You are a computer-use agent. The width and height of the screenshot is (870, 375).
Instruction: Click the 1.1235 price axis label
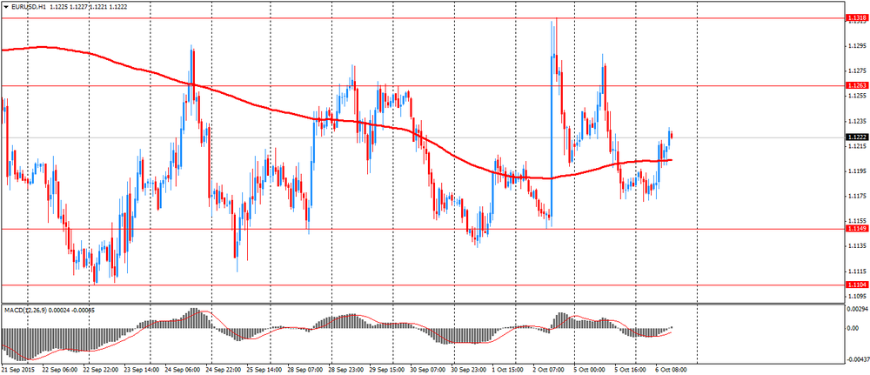click(x=856, y=121)
